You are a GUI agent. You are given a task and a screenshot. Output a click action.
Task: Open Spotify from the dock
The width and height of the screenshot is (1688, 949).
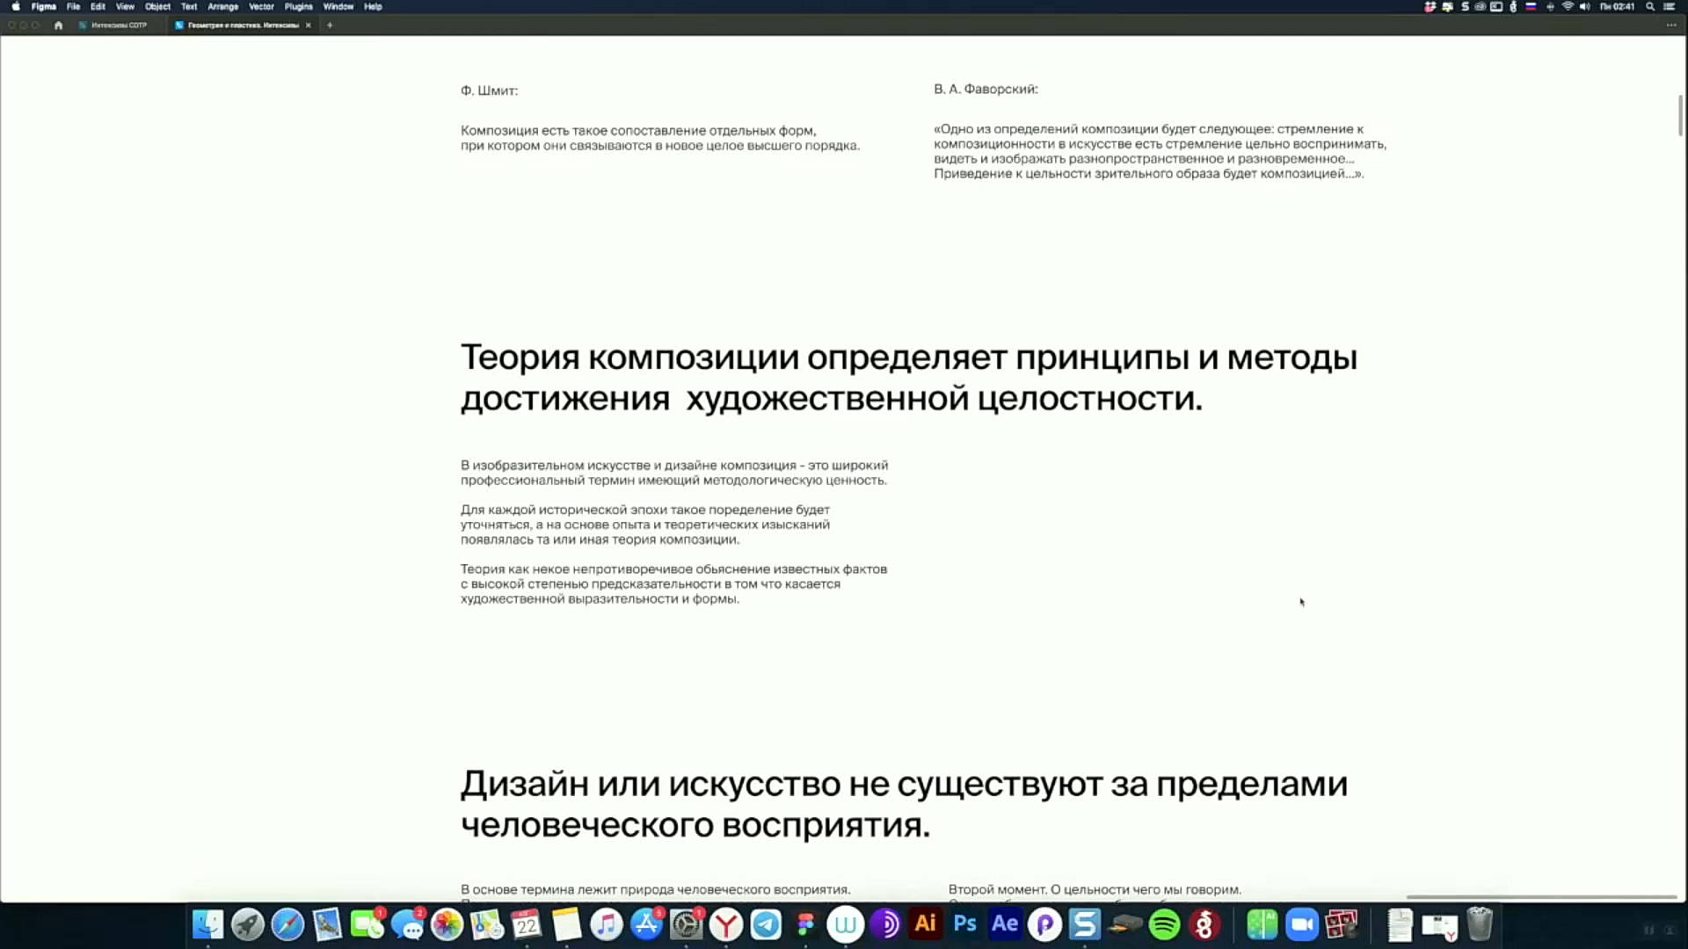1164,924
